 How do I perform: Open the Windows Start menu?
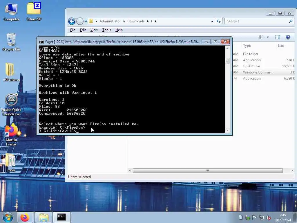click(x=8, y=217)
